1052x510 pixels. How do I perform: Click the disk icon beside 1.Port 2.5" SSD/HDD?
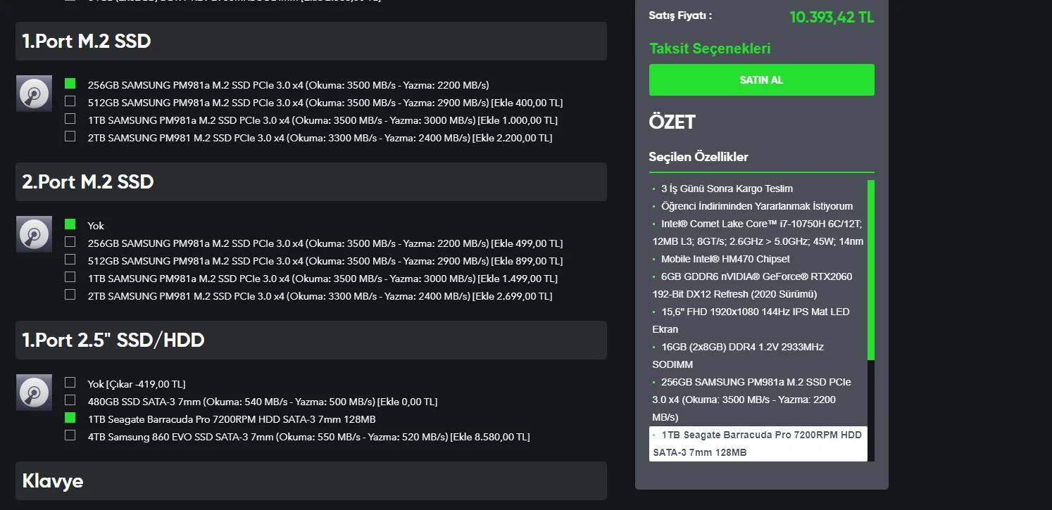tap(34, 393)
